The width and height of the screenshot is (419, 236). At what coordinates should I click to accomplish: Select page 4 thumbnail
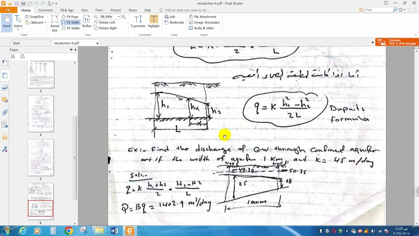[x=41, y=114]
